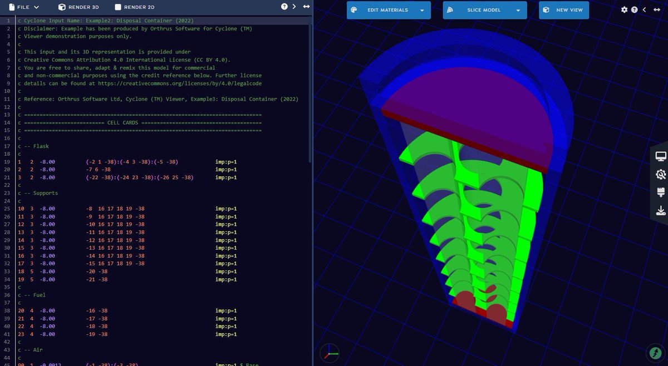This screenshot has height=366, width=668.
Task: Click 'Reference: Orthrus Software Ltd' comment line
Action: [x=158, y=99]
